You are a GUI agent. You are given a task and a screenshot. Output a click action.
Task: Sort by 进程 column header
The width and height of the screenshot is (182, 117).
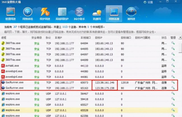(4, 38)
